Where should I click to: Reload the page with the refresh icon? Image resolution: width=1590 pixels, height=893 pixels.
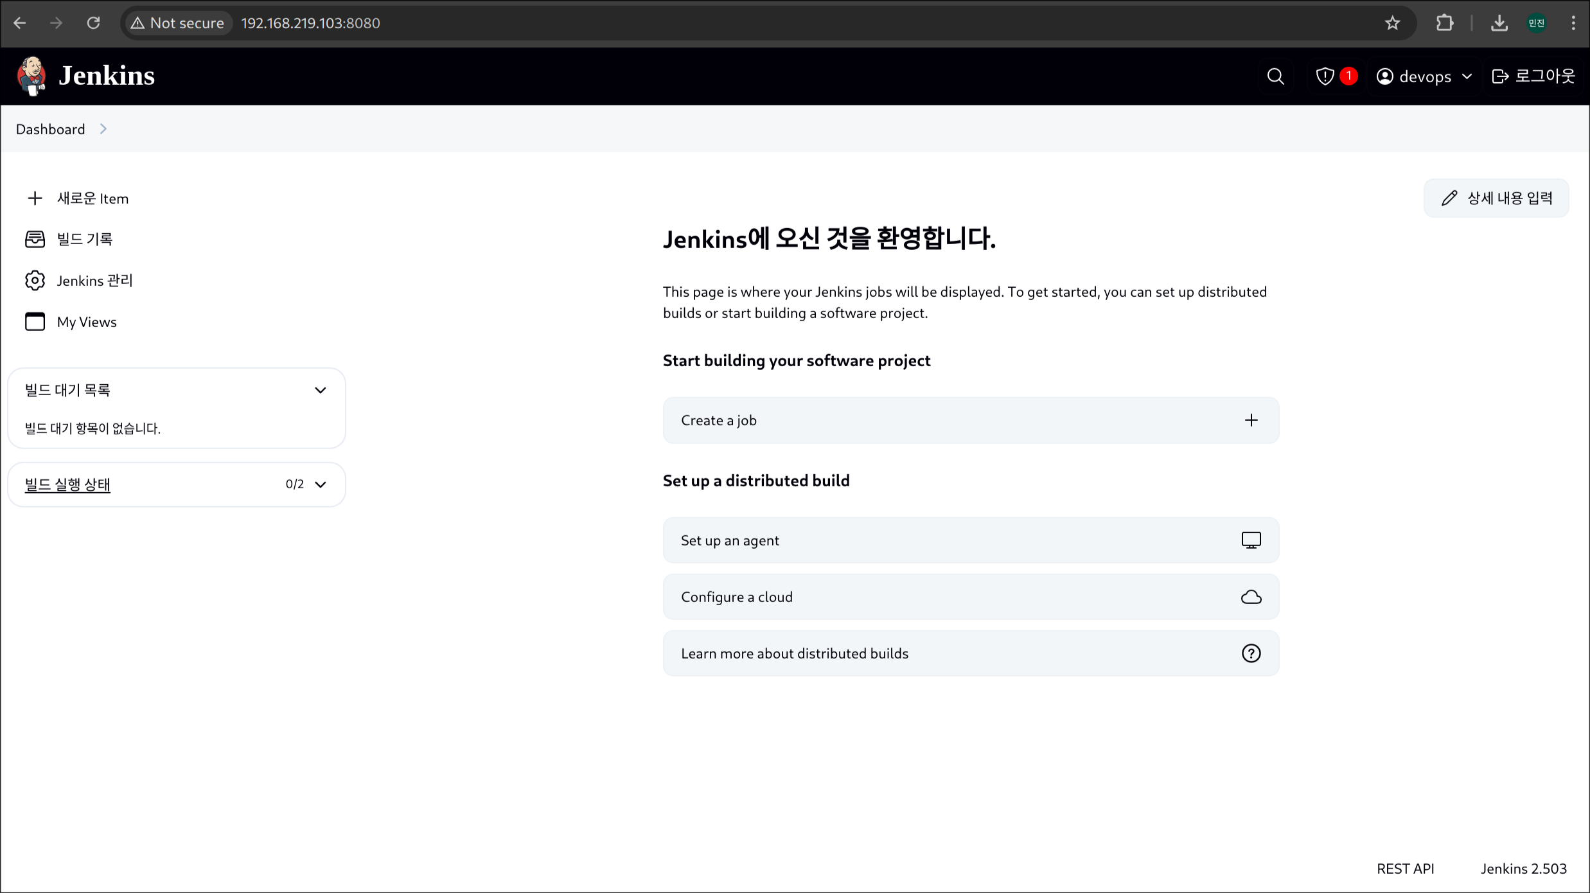tap(93, 23)
